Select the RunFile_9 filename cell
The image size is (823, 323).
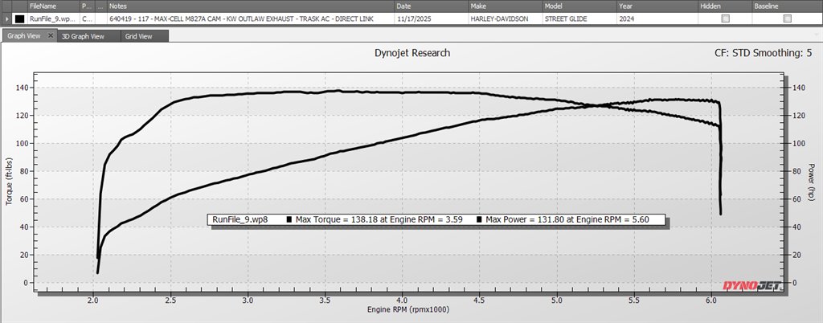point(52,18)
